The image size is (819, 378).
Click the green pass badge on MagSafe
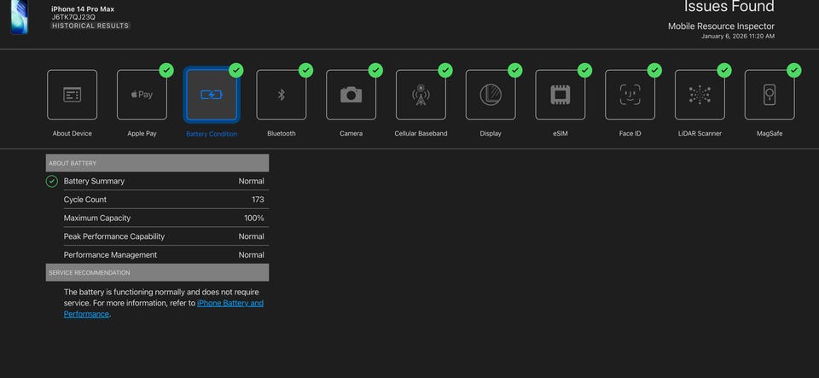794,70
